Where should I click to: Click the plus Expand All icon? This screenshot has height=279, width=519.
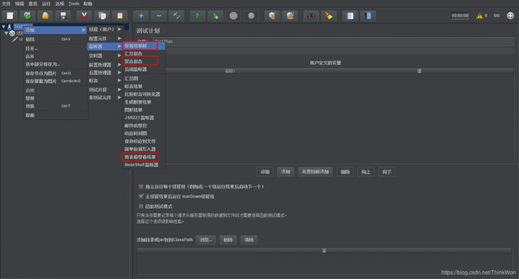(141, 16)
